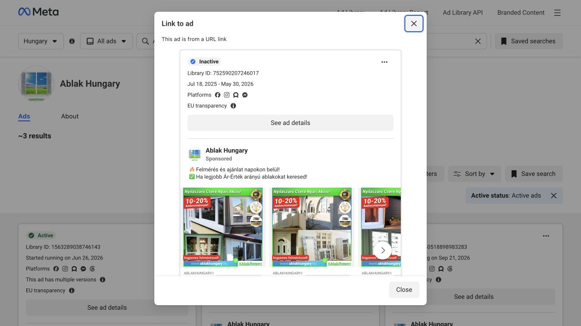The width and height of the screenshot is (581, 326).
Task: Click Audience Network icon in the Jun 26, 2026 card
Action: [x=74, y=269]
